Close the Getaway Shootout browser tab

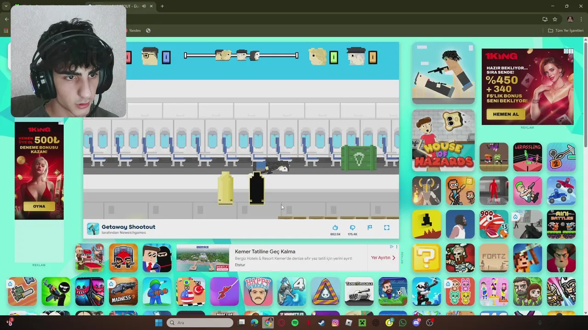(151, 6)
